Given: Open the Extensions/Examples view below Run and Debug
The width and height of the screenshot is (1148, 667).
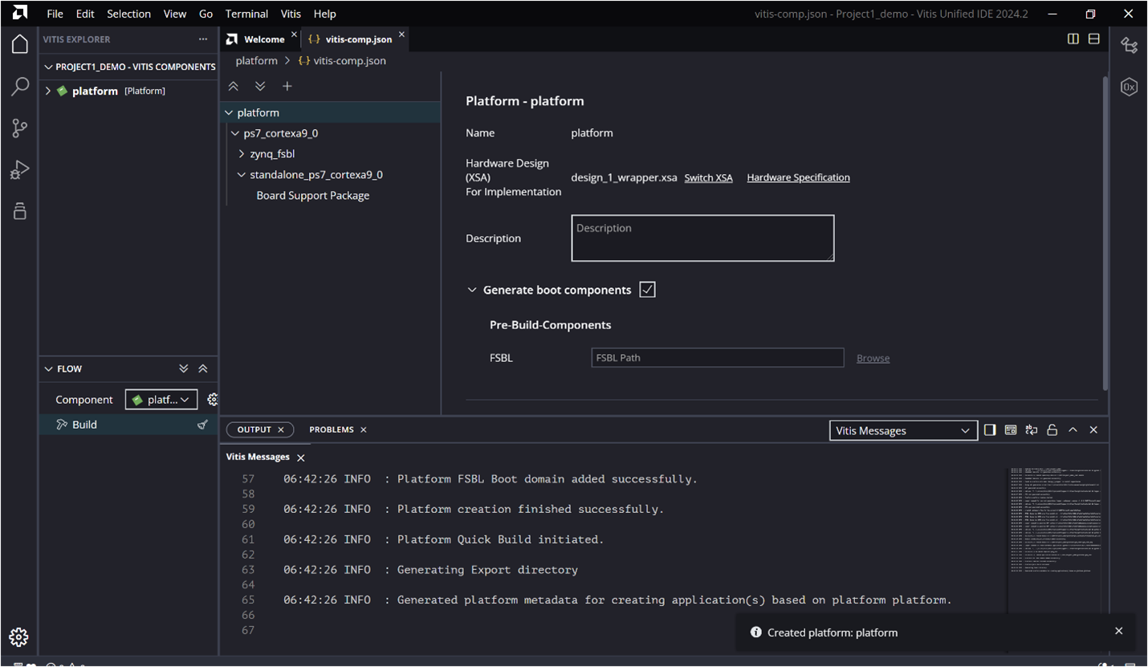Looking at the screenshot, I should (19, 210).
